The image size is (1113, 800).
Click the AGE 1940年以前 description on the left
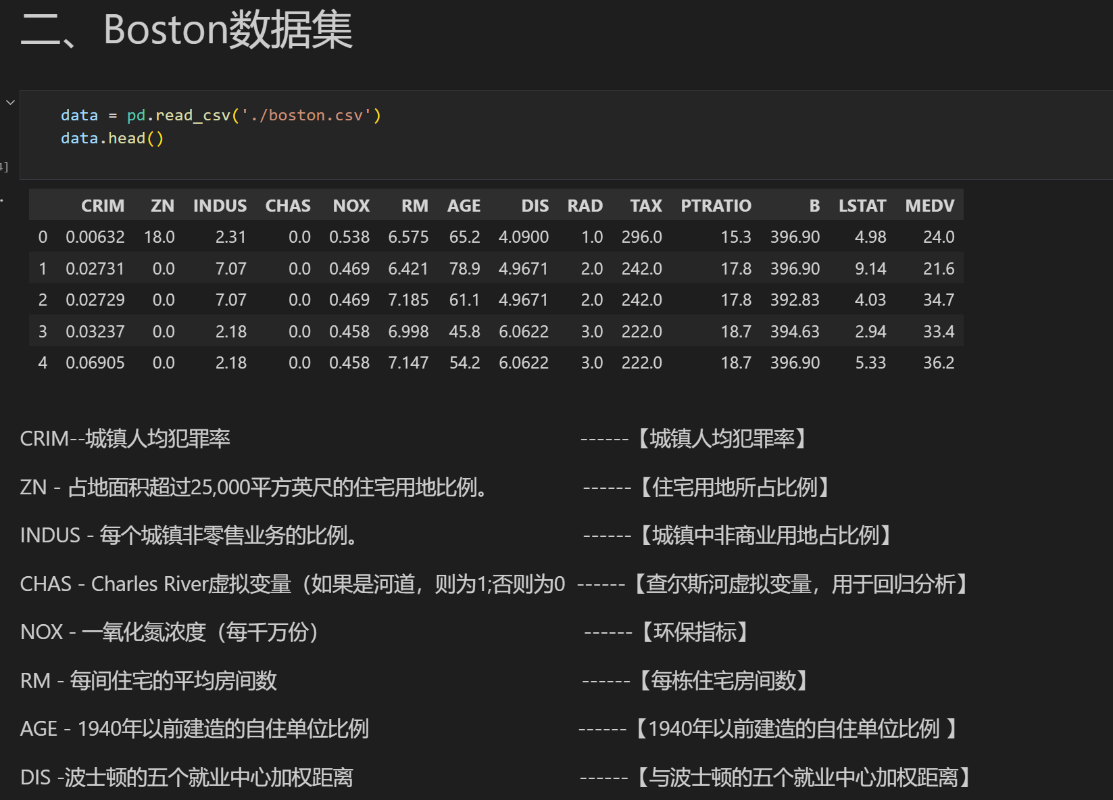pos(195,729)
